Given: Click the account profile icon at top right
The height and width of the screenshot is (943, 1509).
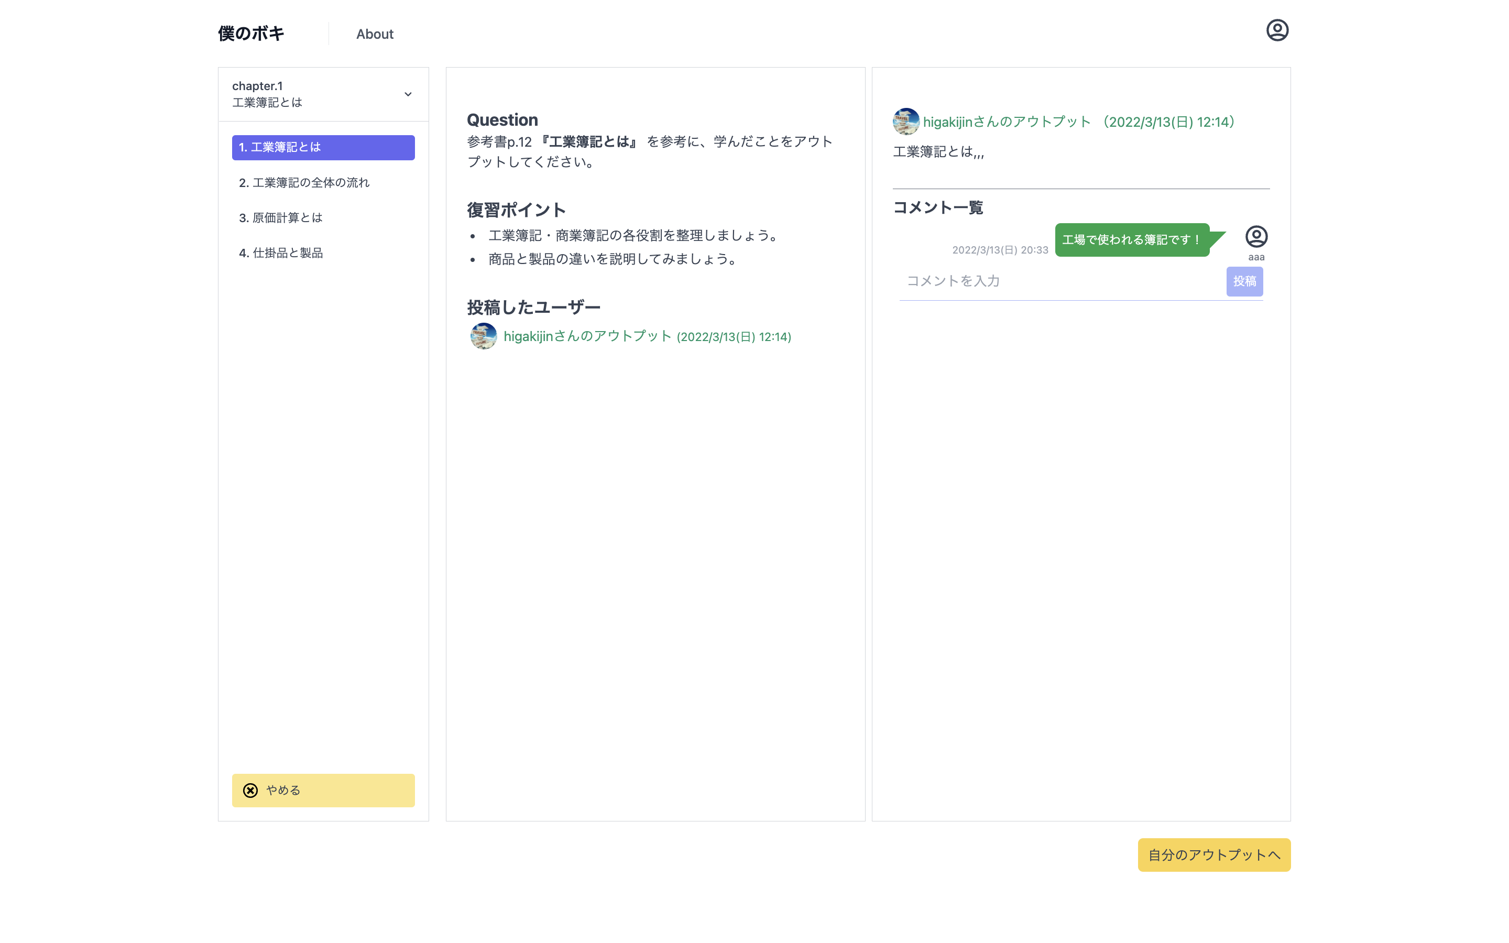Looking at the screenshot, I should tap(1277, 29).
